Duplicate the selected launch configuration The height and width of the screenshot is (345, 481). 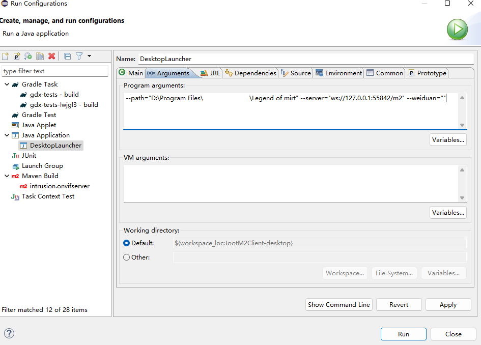point(40,56)
